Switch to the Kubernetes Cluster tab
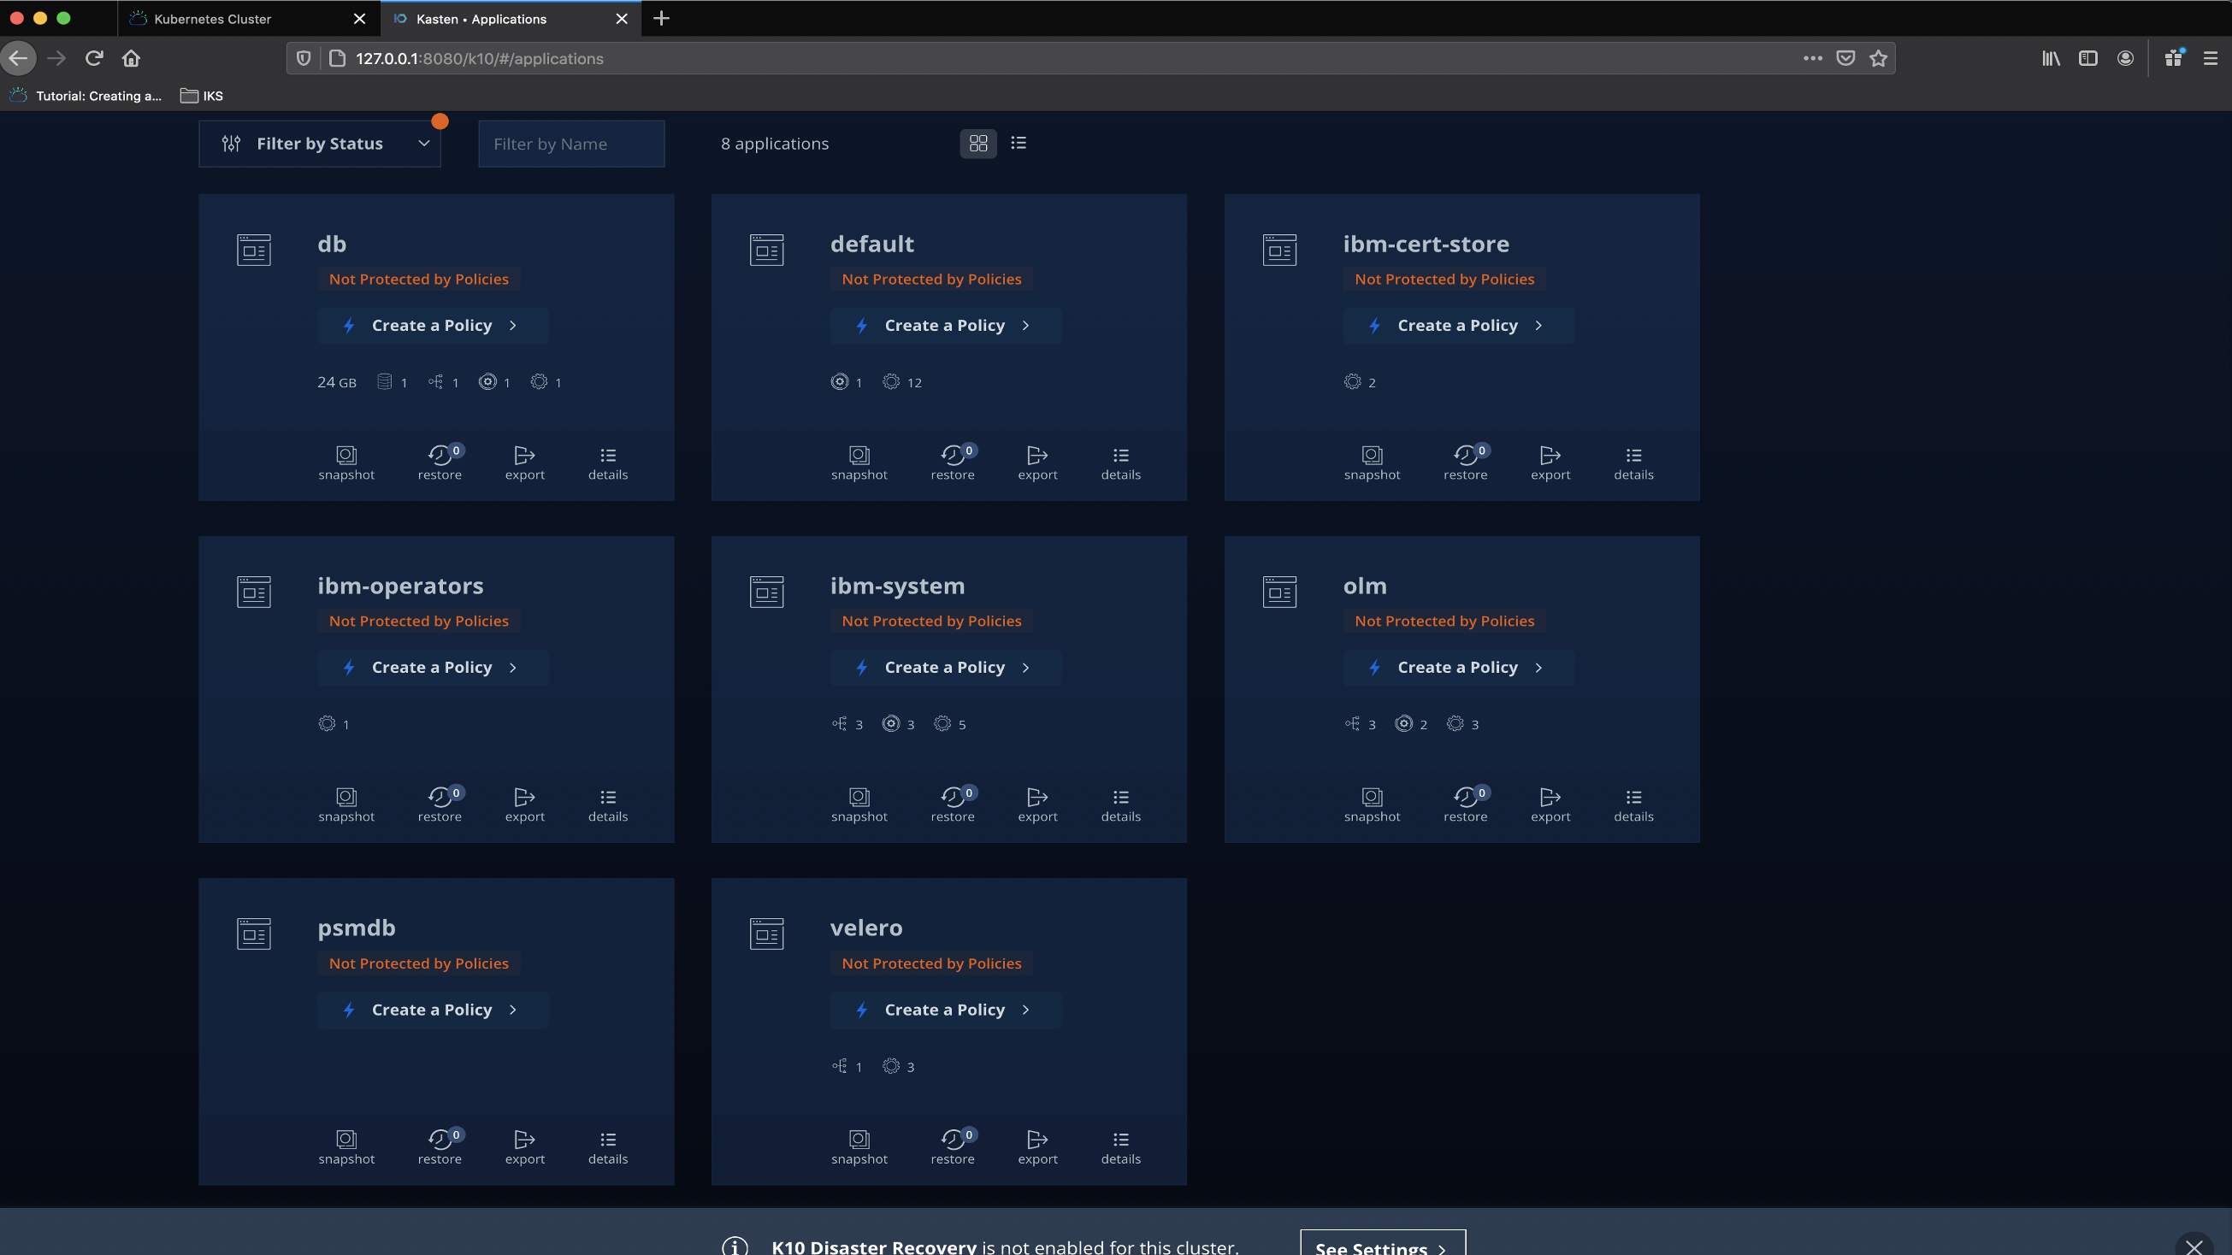This screenshot has height=1255, width=2232. [213, 18]
